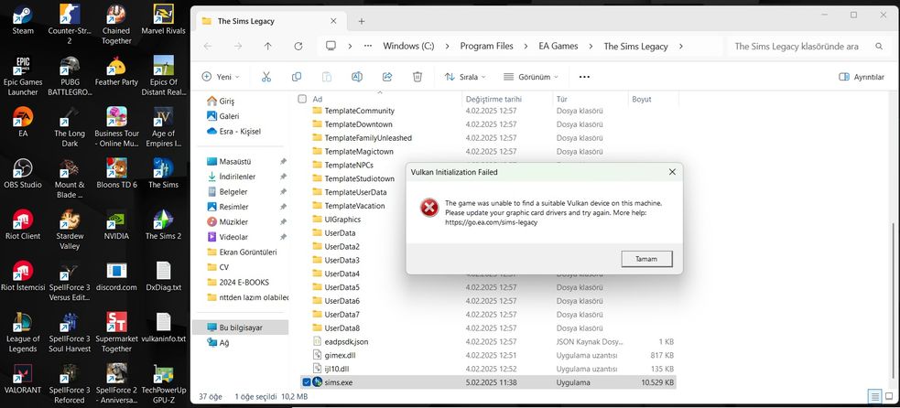Open VALORANT desktop shortcut
Viewport: 900px width, 408px height.
coord(23,378)
